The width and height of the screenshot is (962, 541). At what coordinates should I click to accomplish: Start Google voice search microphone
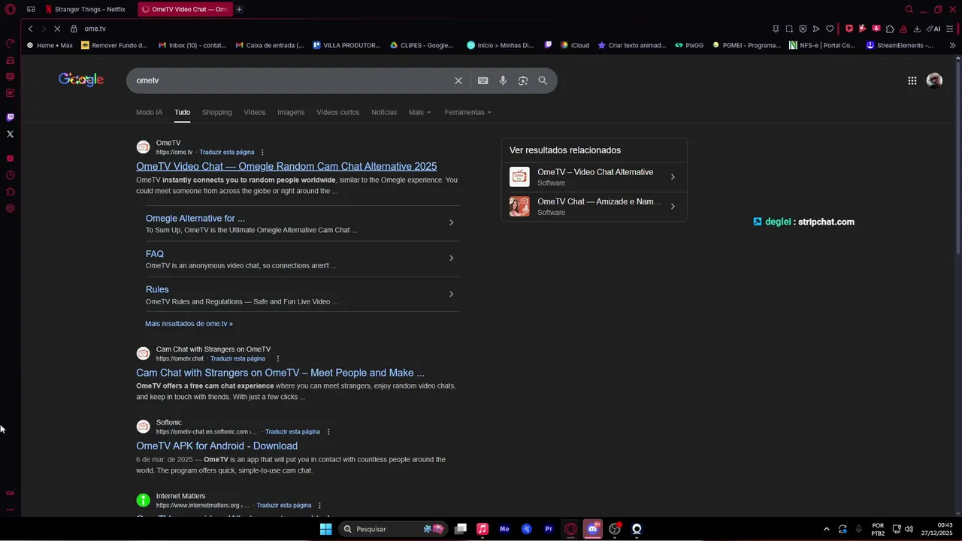tap(503, 80)
